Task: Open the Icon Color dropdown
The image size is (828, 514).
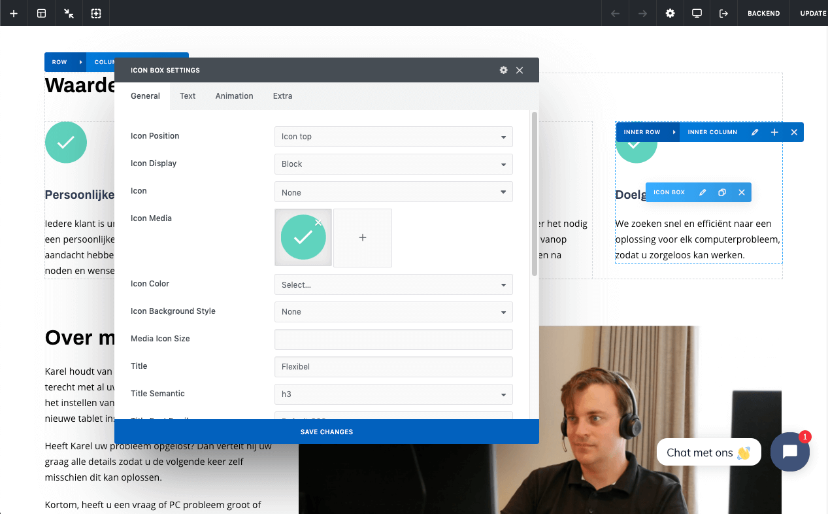Action: (x=393, y=284)
